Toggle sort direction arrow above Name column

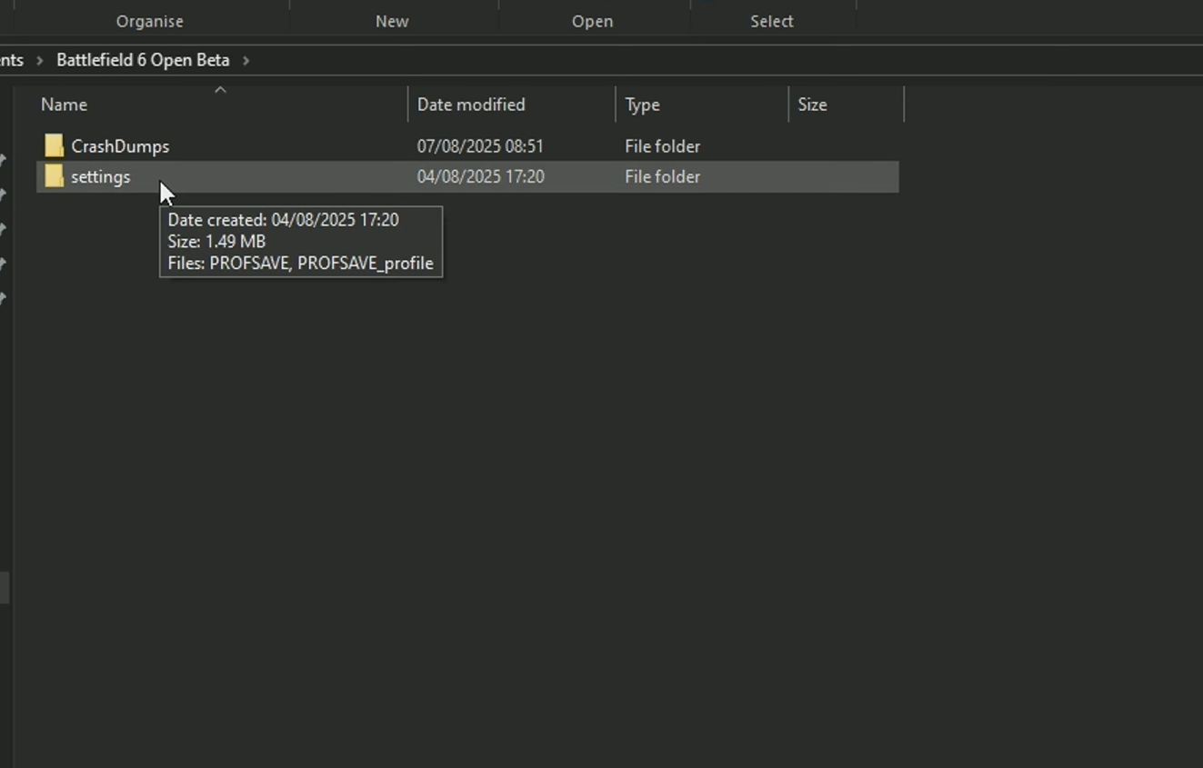[x=220, y=89]
